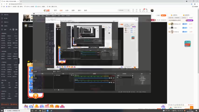
Task: Open OBS from the Windows taskbar
Action: click(x=44, y=111)
